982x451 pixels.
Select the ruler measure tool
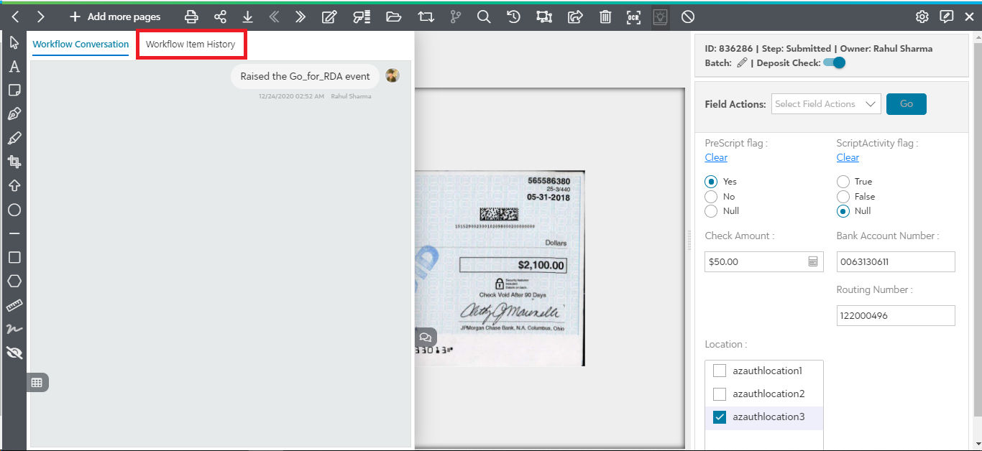coord(14,305)
